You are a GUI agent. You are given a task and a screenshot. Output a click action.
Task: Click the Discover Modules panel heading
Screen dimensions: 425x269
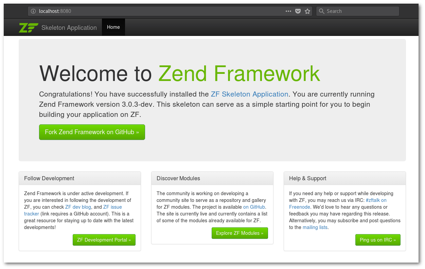click(x=212, y=178)
